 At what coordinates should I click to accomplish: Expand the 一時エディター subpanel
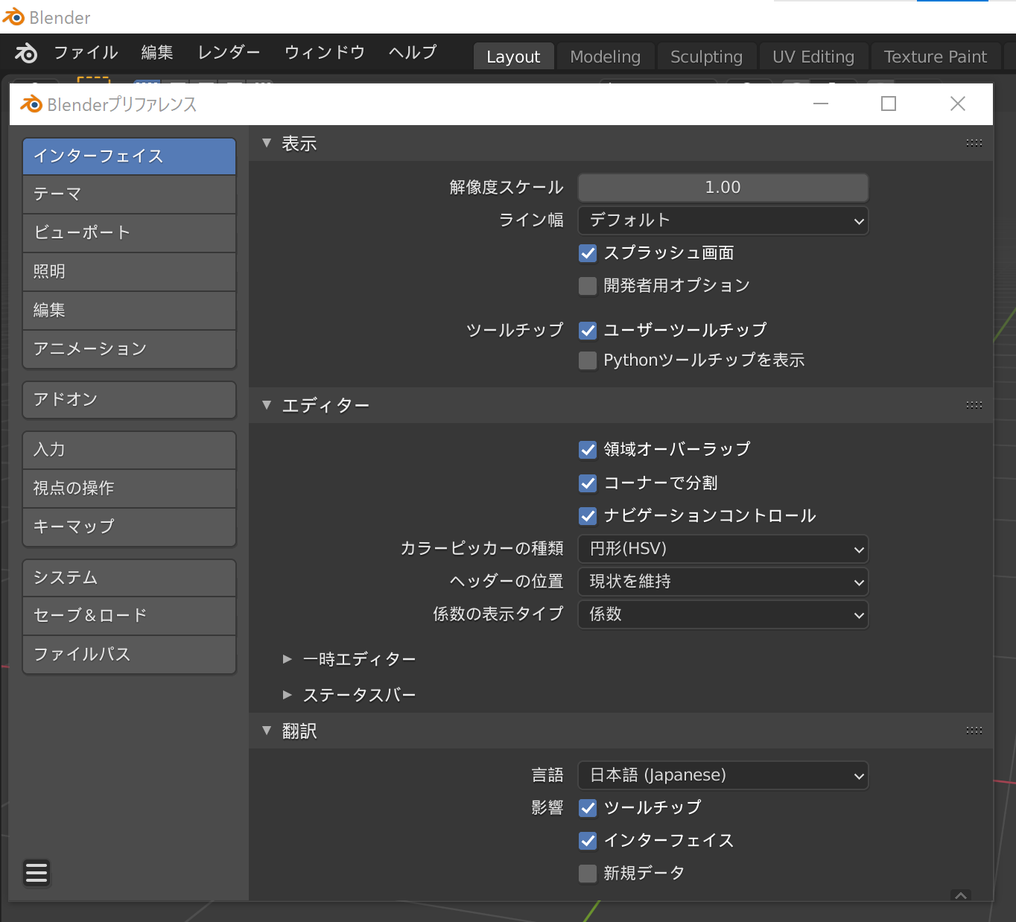pyautogui.click(x=288, y=659)
